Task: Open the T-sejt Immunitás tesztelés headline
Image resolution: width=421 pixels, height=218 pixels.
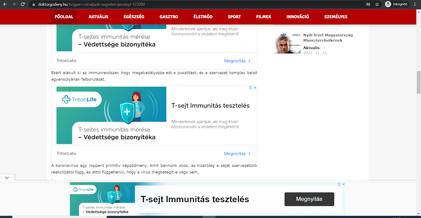Action: coord(210,106)
